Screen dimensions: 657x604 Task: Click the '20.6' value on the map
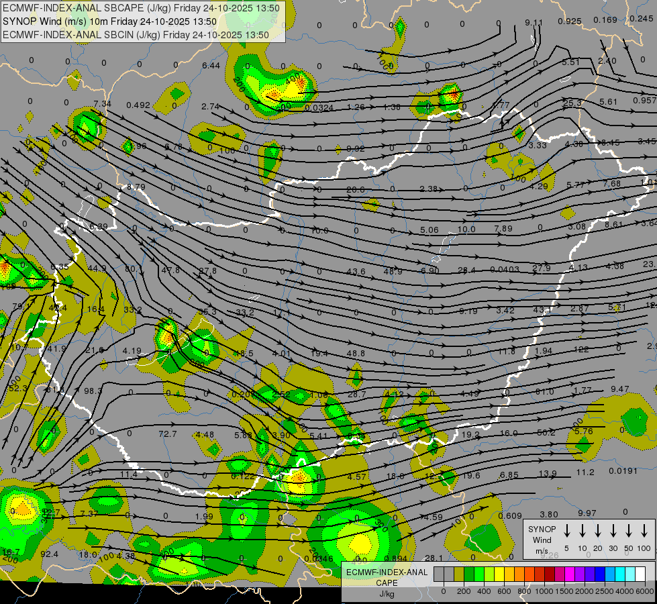click(x=355, y=189)
